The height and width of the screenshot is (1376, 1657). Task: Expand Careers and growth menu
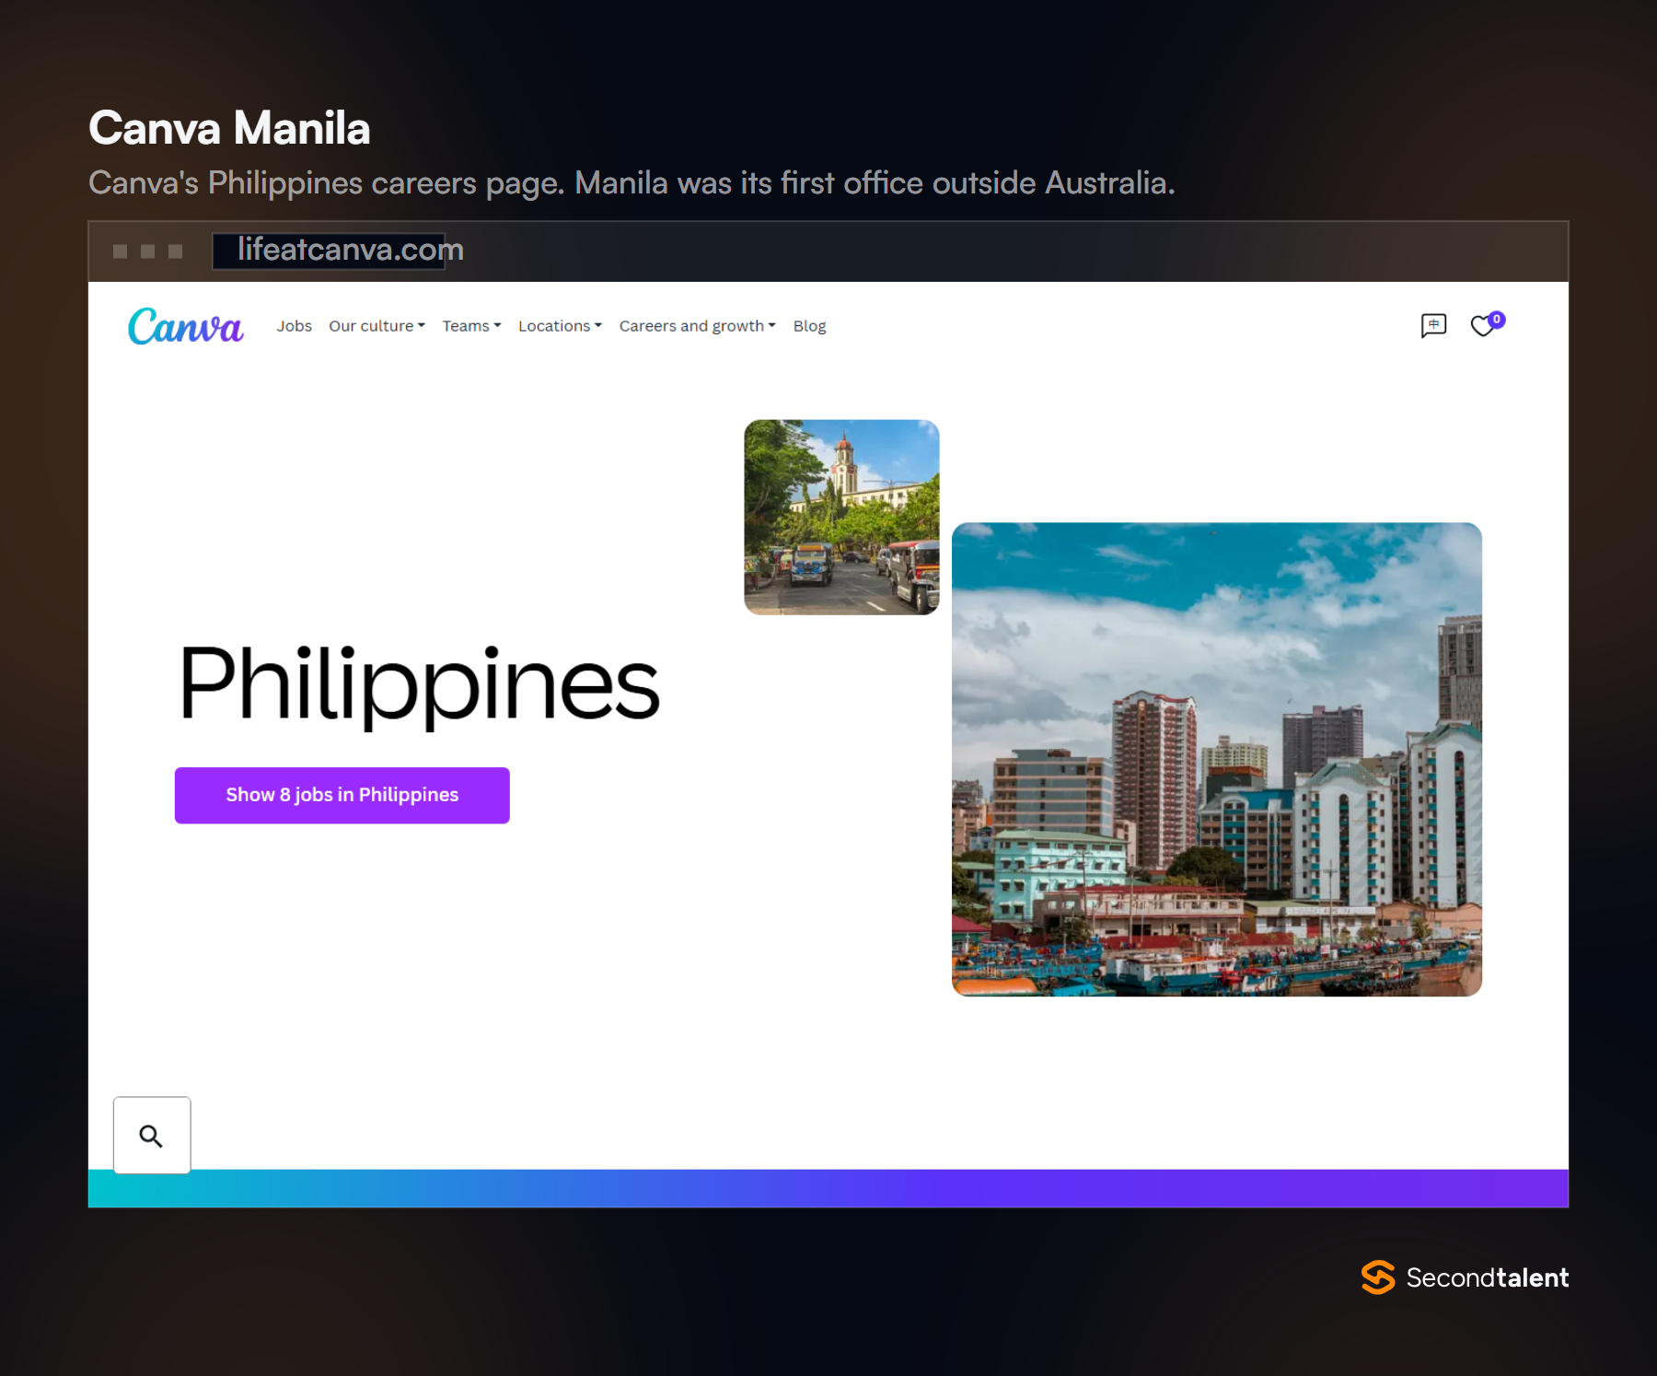point(698,326)
